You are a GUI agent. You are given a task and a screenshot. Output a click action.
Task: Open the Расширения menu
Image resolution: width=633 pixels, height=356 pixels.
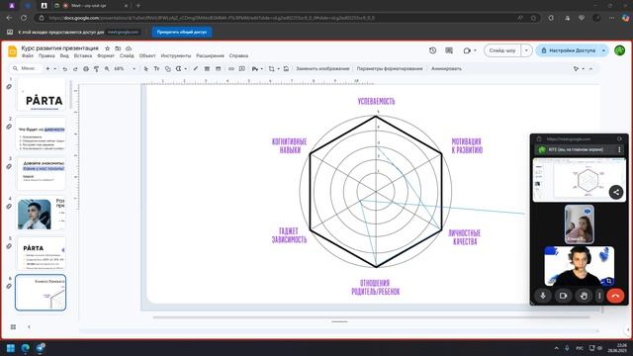(x=210, y=55)
